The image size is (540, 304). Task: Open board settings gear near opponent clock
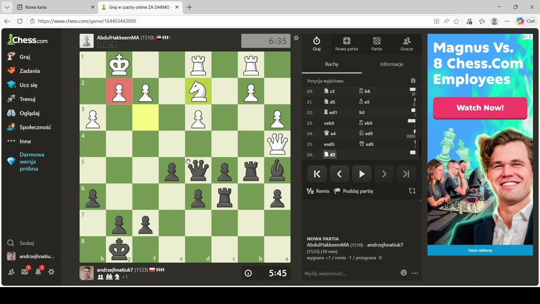[296, 38]
